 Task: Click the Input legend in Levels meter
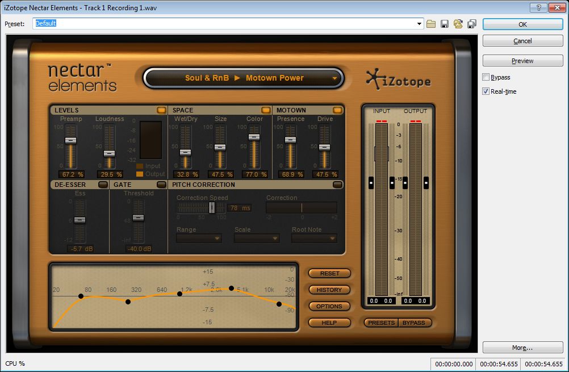point(148,166)
